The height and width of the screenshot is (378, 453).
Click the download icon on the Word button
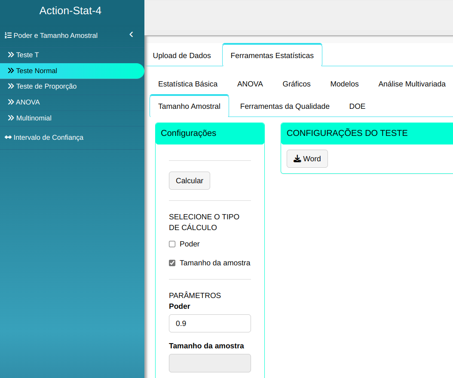tap(297, 159)
